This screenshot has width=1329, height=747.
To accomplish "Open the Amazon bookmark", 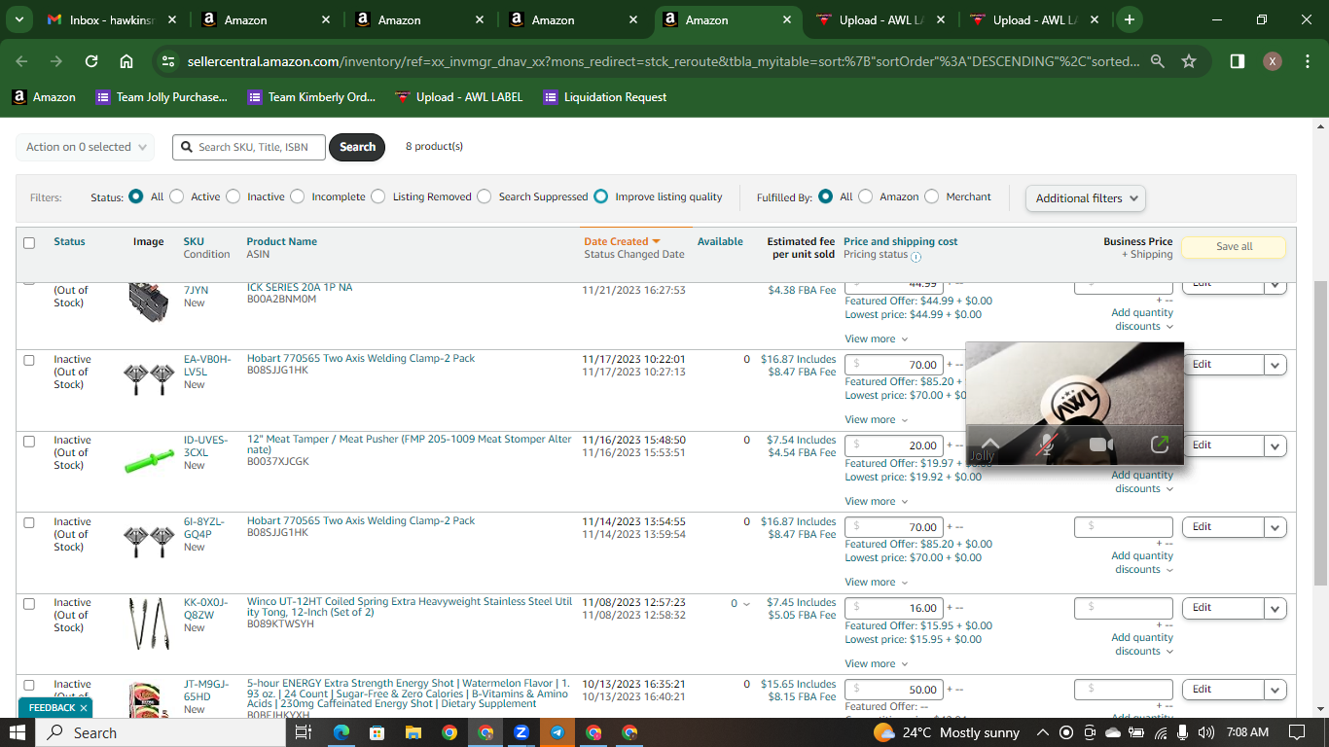I will click(x=44, y=97).
